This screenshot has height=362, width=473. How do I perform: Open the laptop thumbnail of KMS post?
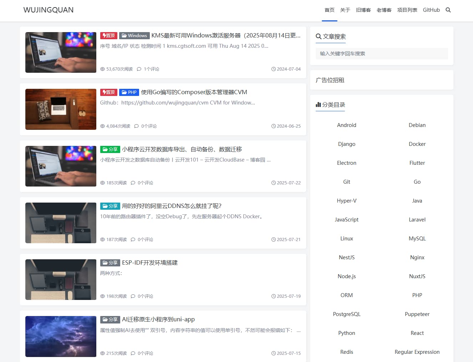[x=61, y=52]
